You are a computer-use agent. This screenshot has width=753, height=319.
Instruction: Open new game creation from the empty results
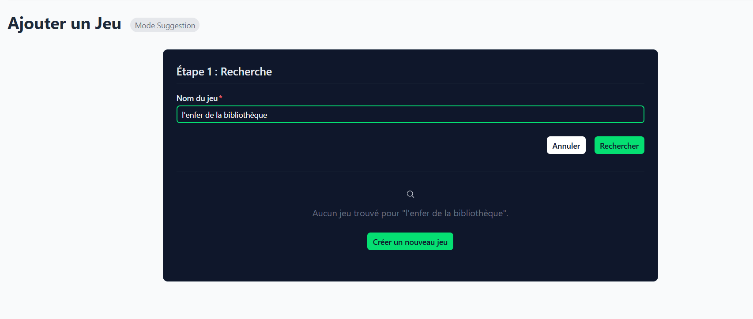(410, 242)
